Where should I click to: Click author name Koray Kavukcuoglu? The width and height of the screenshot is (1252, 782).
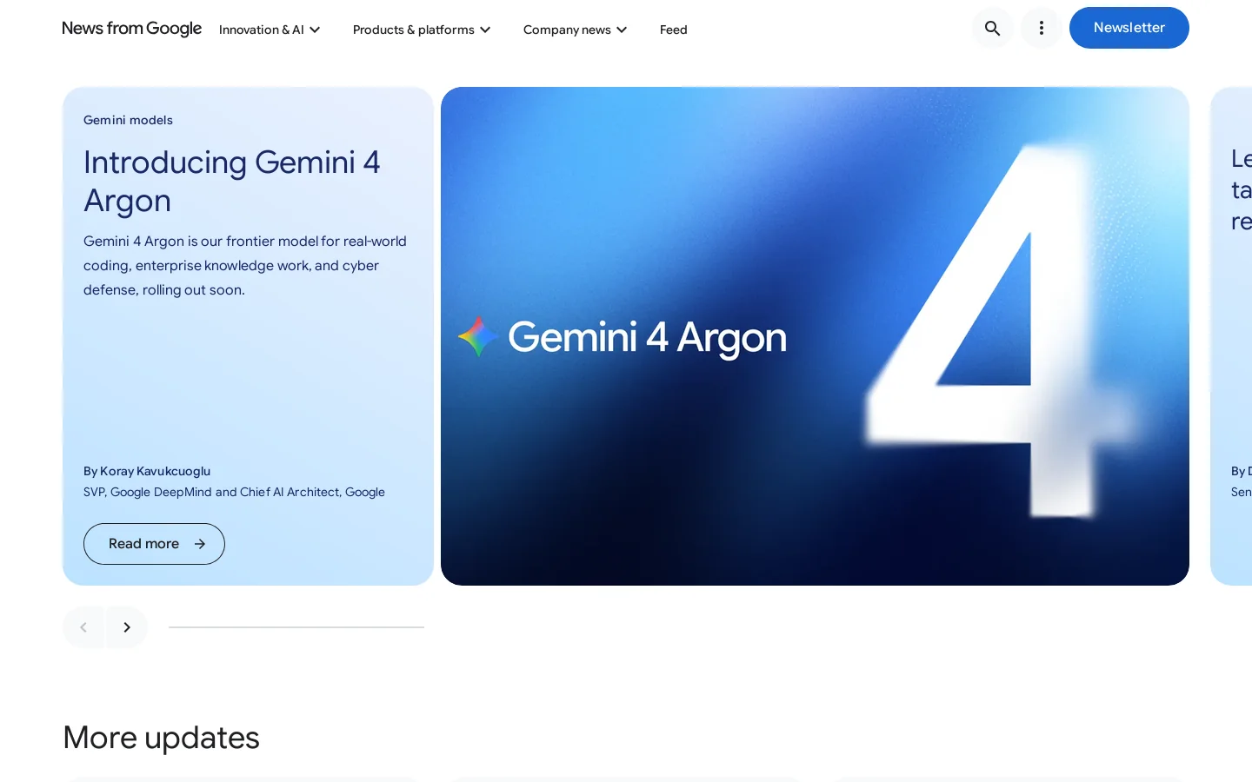pyautogui.click(x=155, y=471)
